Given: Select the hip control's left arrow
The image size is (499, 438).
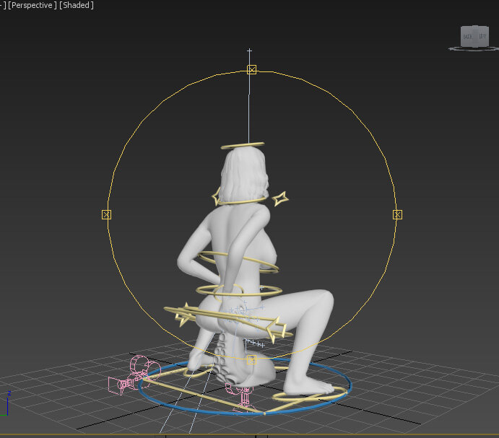Looking at the screenshot, I should coord(183,315).
